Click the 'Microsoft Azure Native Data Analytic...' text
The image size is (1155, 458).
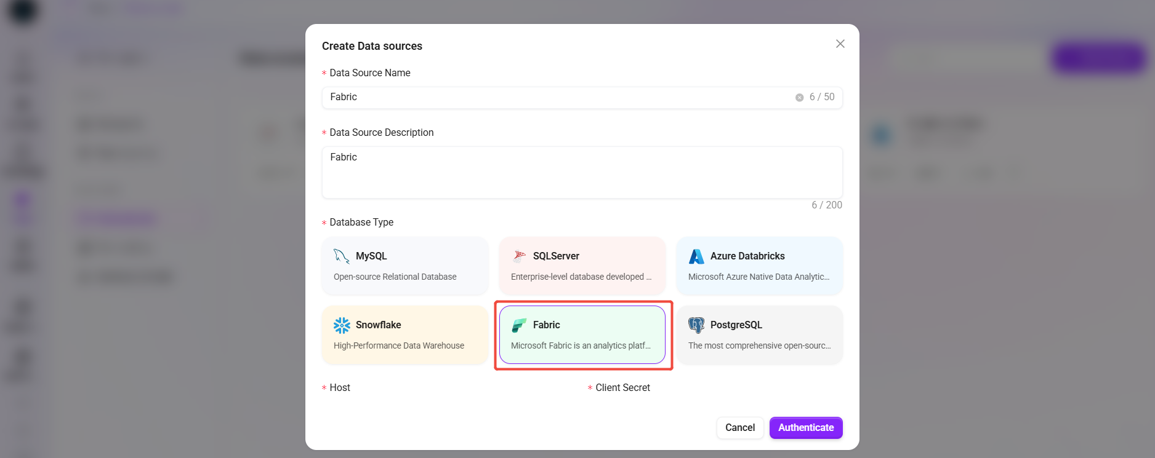coord(759,277)
